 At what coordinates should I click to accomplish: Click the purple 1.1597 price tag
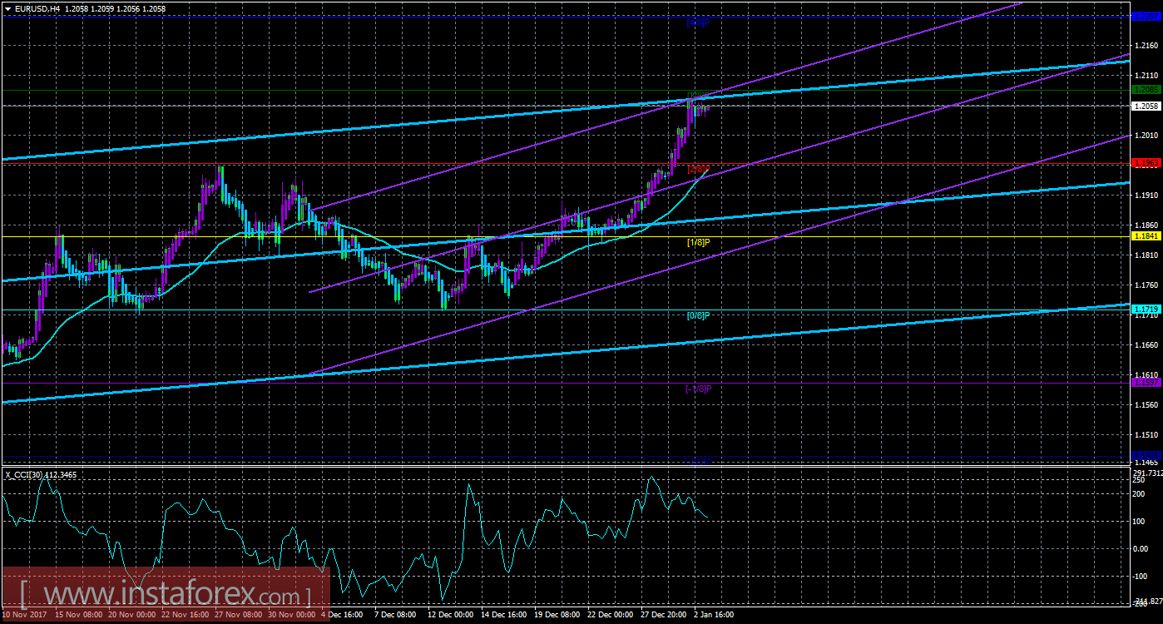1146,382
